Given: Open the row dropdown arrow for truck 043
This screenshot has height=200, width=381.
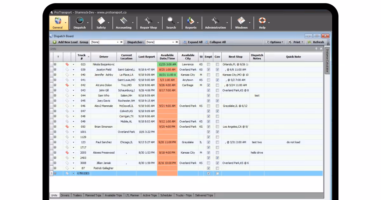Looking at the screenshot, I should point(73,90).
